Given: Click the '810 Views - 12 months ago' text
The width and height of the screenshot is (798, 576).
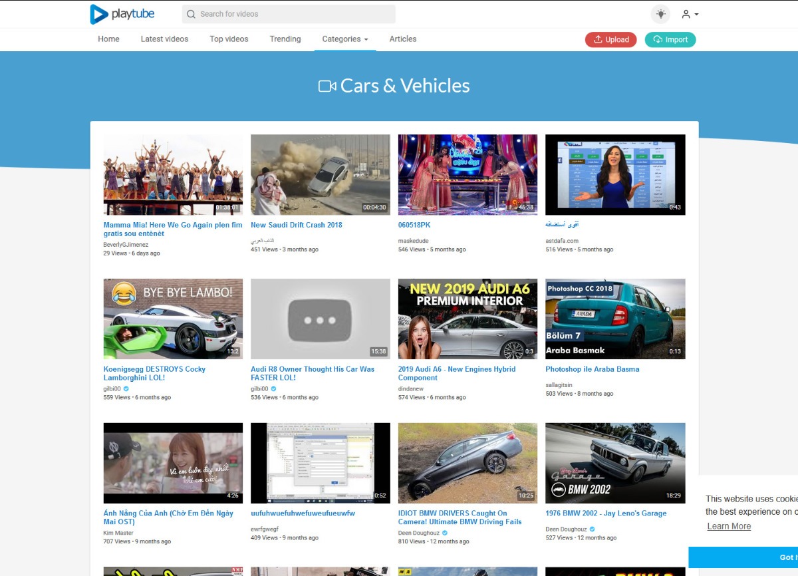Looking at the screenshot, I should click(x=434, y=541).
